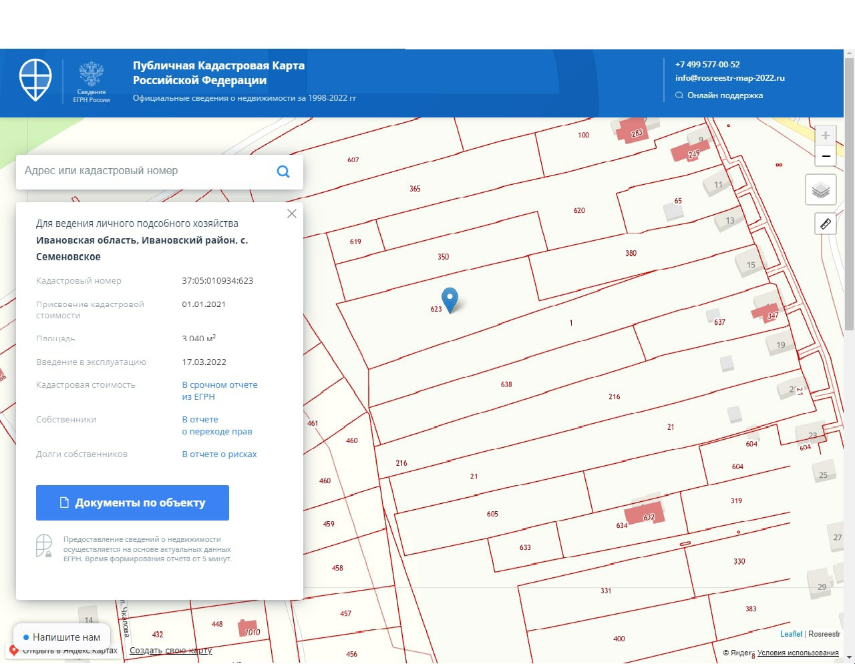
Task: Click the shield lock icon in info panel
Action: coord(44,546)
